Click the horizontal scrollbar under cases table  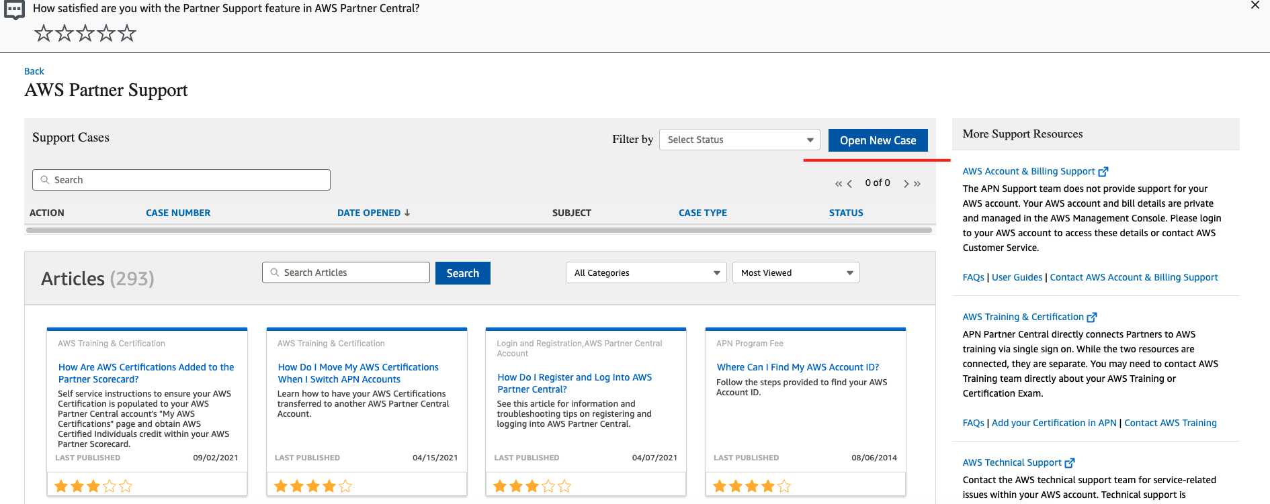(x=479, y=230)
